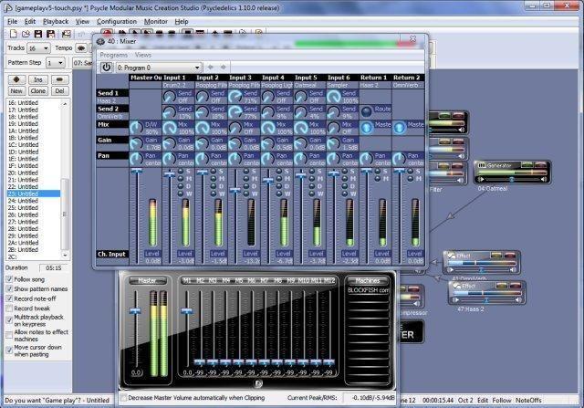Open the Program 0 dropdown in Mixer
584x408 pixels.
point(159,68)
